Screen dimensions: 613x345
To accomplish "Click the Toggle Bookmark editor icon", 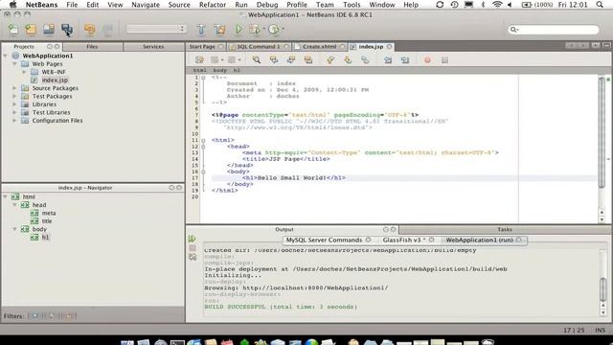I will point(365,59).
